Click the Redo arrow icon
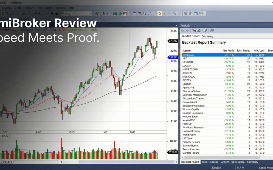Screen dimensions: 273x170 point(43,14)
